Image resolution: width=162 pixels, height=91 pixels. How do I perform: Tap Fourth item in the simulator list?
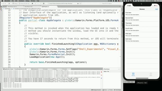coord(142,29)
